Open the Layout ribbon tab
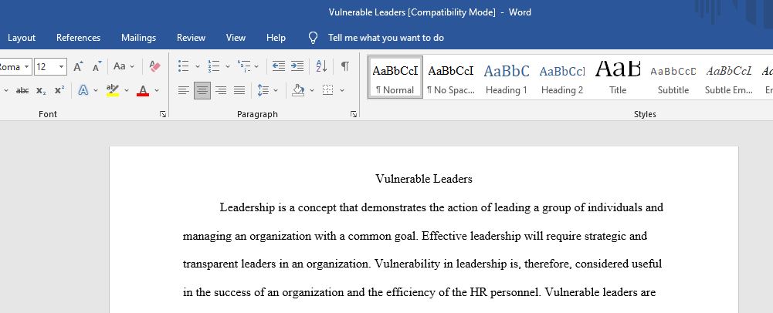 coord(22,38)
